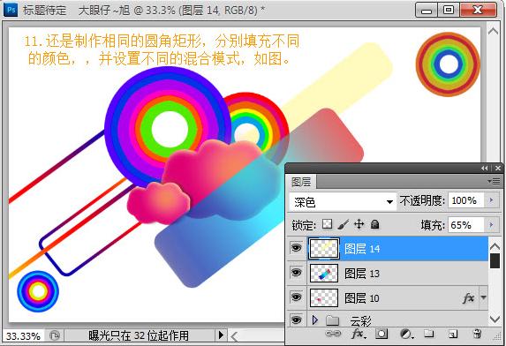
Task: Open the opacity 100% slider arrow
Action: click(491, 200)
